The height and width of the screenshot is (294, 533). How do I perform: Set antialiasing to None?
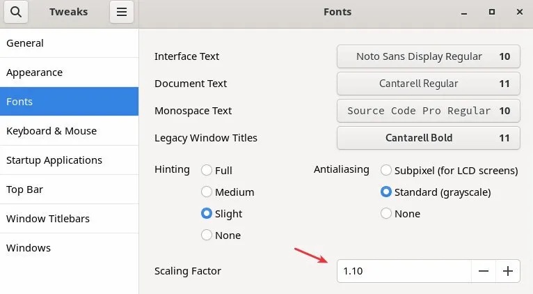tap(386, 214)
